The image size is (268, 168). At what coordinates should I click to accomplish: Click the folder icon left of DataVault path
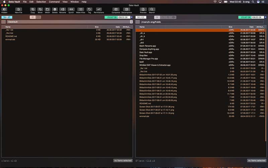[3, 22]
